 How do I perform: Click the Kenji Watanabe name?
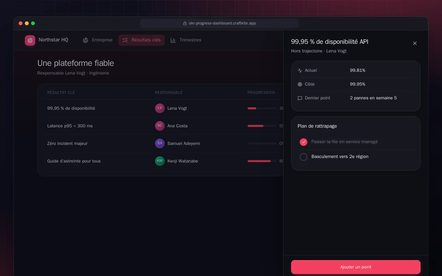[x=183, y=161]
